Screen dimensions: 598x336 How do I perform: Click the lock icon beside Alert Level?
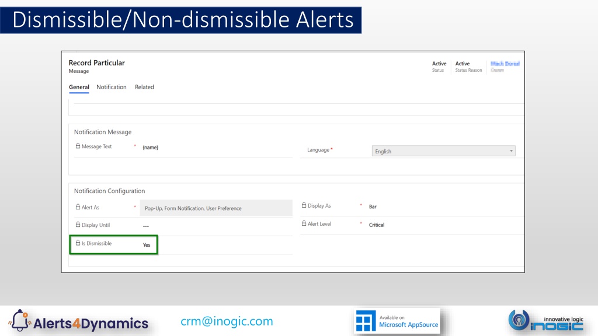click(x=304, y=223)
